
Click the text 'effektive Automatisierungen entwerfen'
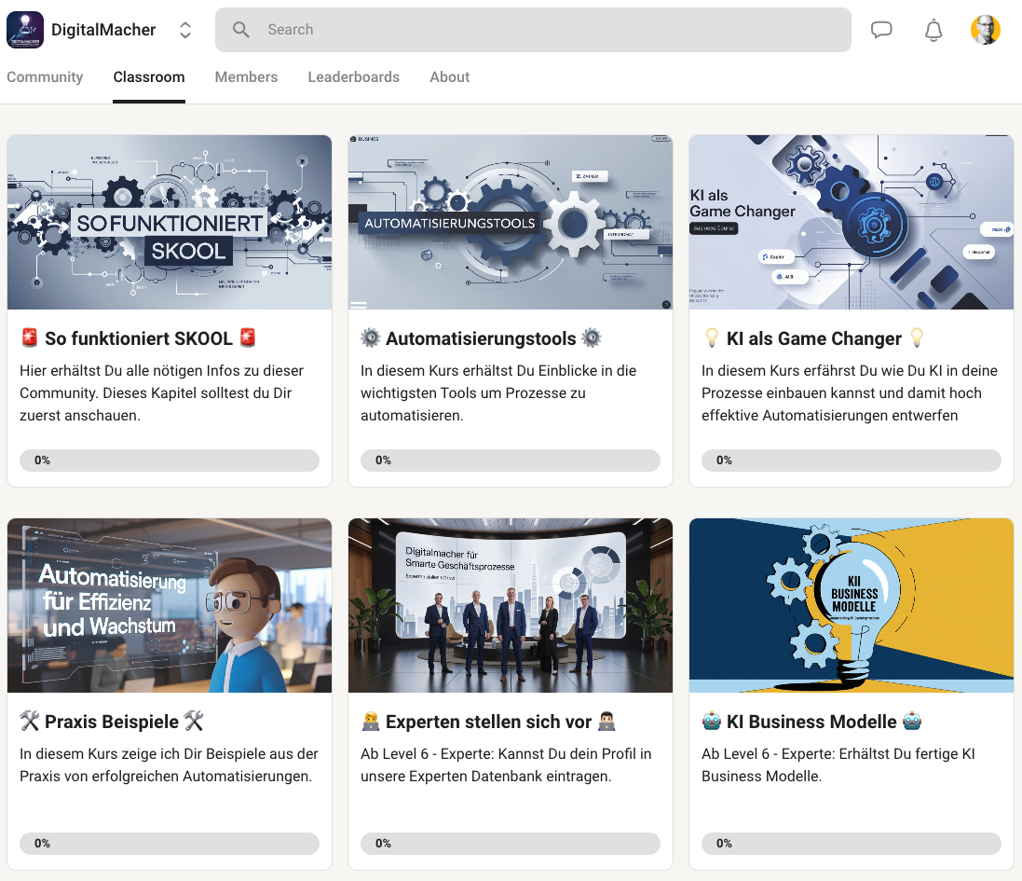830,416
